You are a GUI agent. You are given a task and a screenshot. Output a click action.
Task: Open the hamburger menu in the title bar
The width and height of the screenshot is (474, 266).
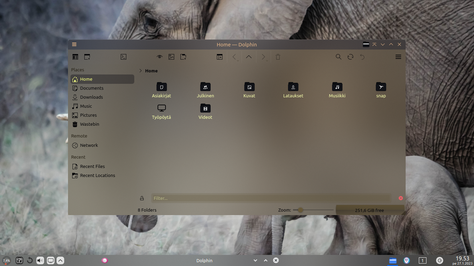click(x=74, y=44)
